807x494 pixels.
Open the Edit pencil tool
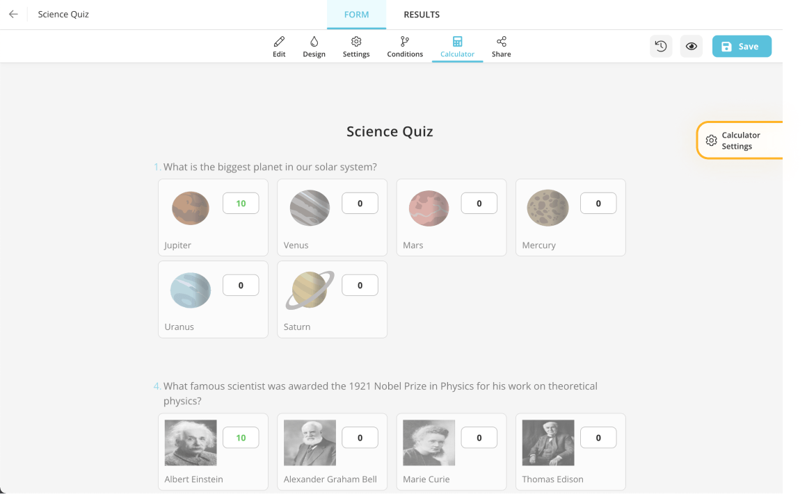(x=279, y=47)
